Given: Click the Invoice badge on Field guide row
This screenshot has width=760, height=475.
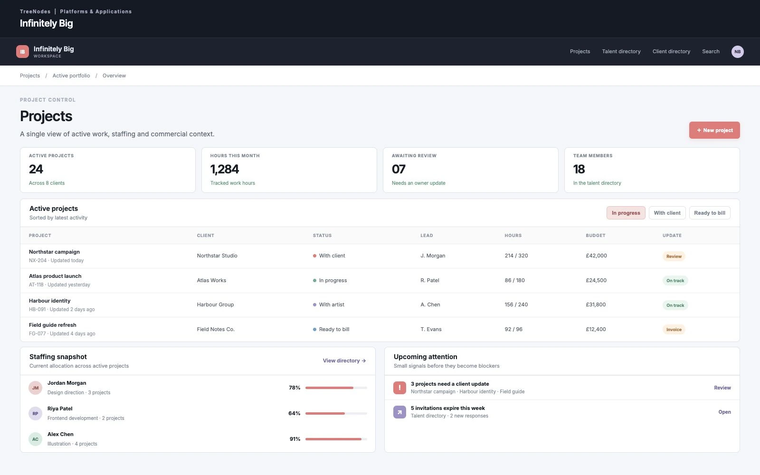Looking at the screenshot, I should (674, 330).
